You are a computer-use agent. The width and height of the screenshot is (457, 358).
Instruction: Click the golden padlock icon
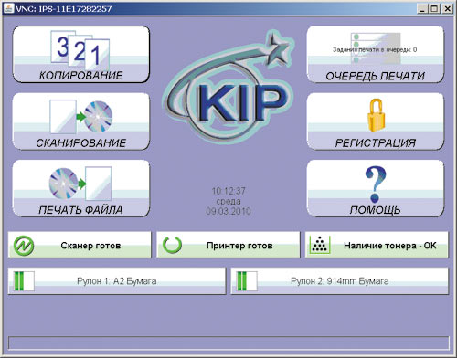pos(377,115)
